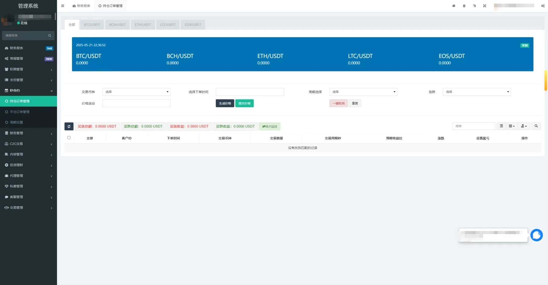Viewport: 548px width, 285px height.
Task: Click the magnifier icon beside the table toolbar
Action: 536,126
